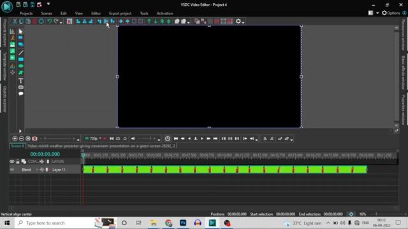Screen dimensions: 408x229
Task: Open the Projects explorer side panel
Action: (x=4, y=32)
